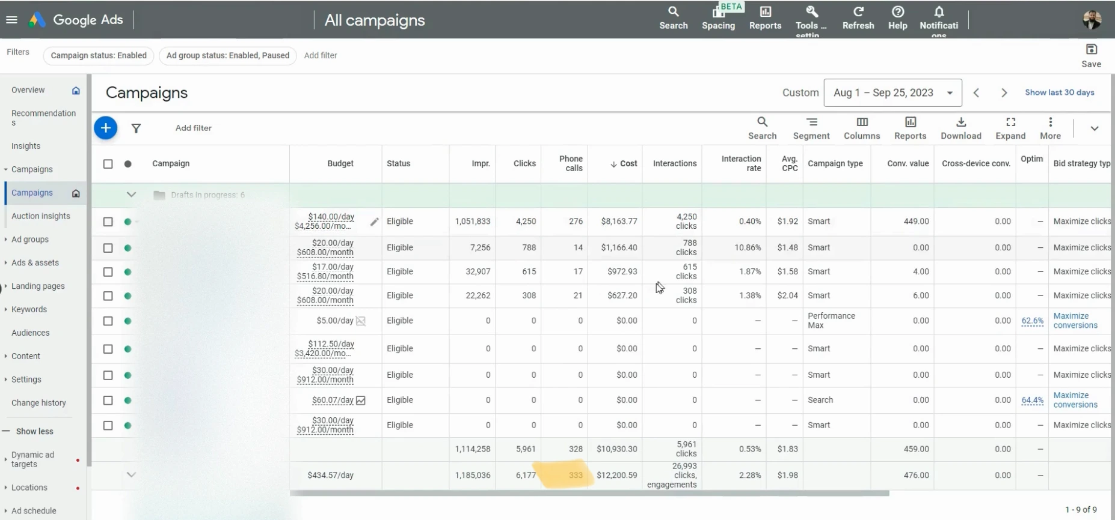This screenshot has width=1115, height=520.
Task: Click the horizontal table scrollbar
Action: 589,494
